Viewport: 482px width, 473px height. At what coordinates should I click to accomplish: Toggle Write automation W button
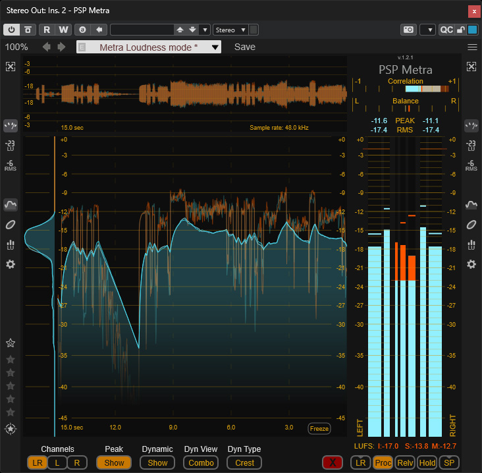63,30
